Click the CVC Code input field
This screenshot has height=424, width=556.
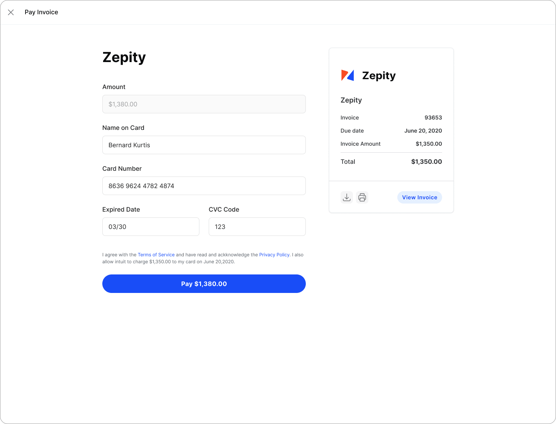pyautogui.click(x=257, y=227)
